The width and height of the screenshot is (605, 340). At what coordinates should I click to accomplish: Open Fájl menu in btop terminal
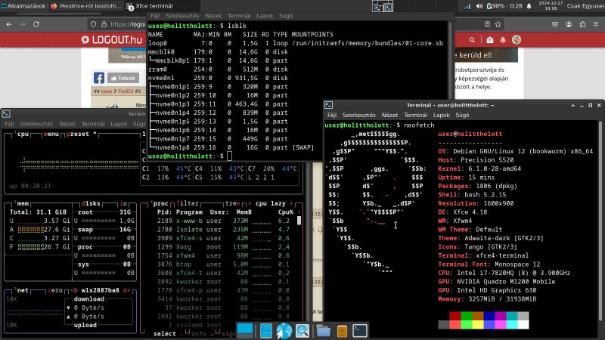(x=9, y=124)
